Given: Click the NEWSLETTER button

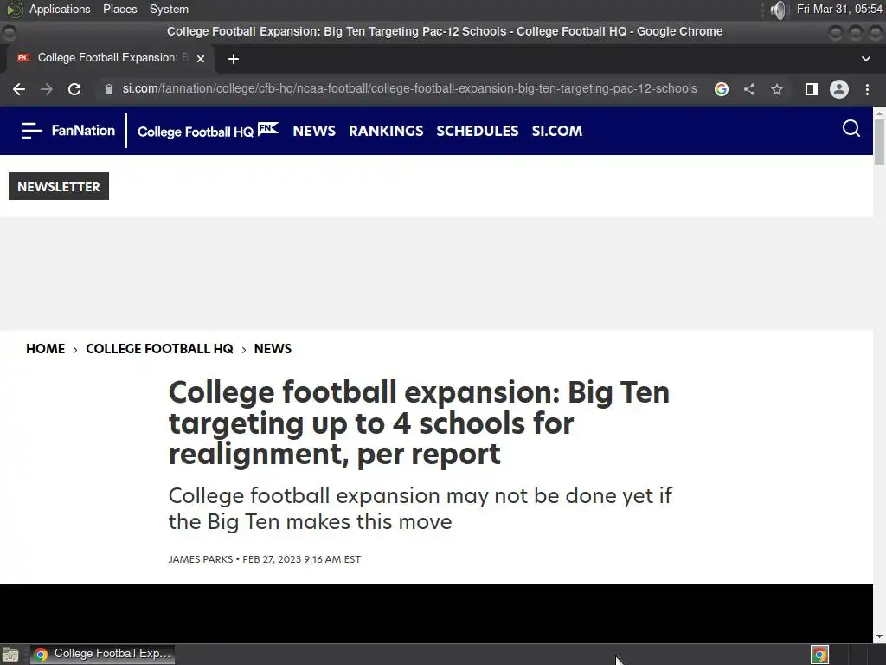Looking at the screenshot, I should point(59,187).
